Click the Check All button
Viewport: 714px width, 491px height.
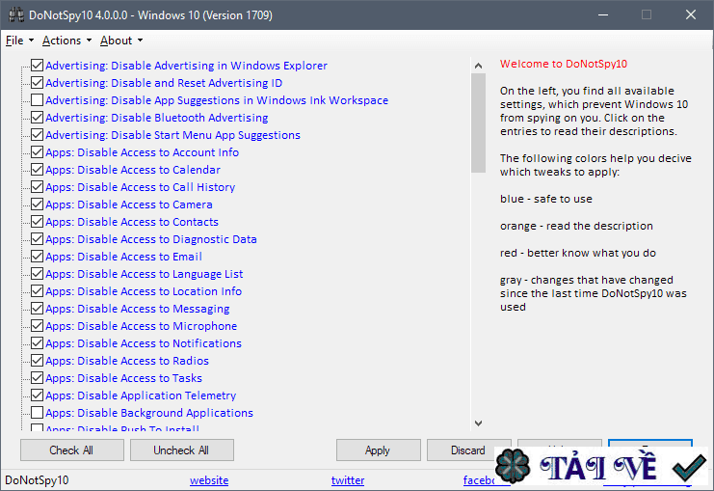pos(72,450)
